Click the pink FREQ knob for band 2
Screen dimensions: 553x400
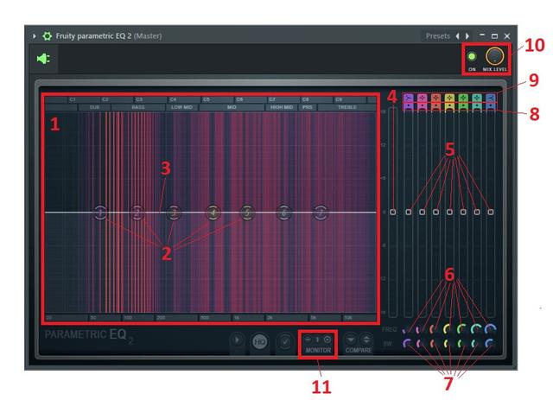[x=420, y=330]
